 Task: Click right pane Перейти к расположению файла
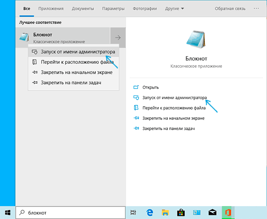point(174,108)
